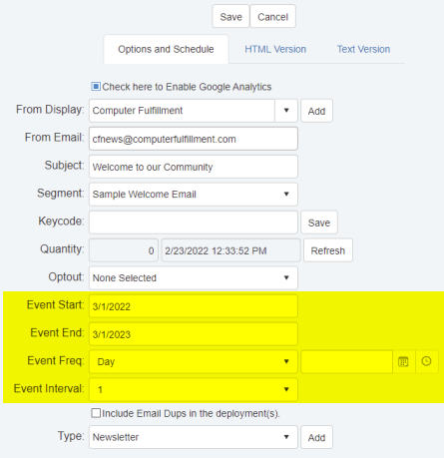Viewport: 444px width, 458px height.
Task: Expand the From Display dropdown arrow
Action: point(286,111)
